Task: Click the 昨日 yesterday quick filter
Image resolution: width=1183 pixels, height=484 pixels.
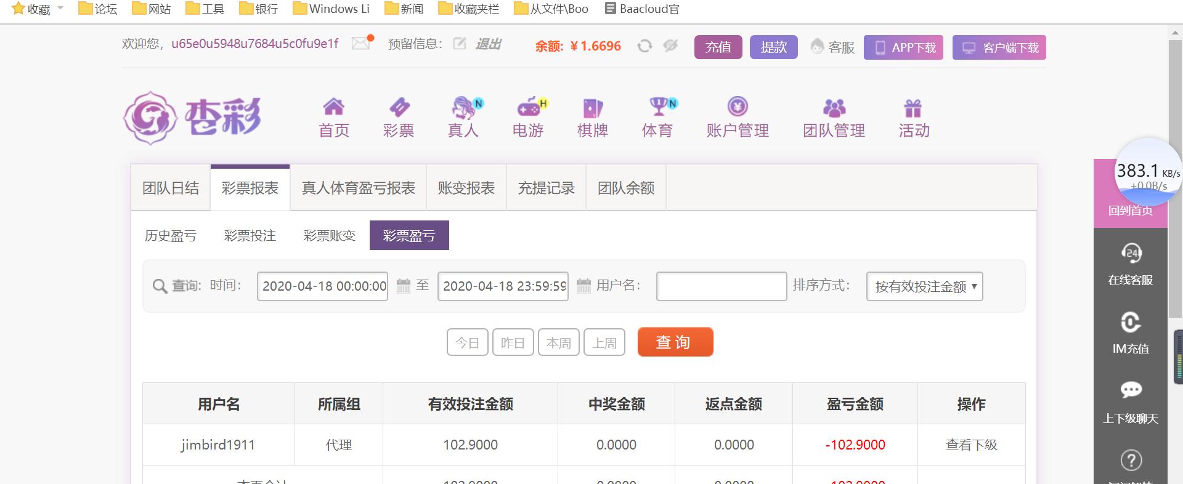Action: pos(513,342)
